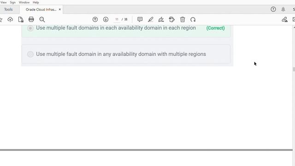
Task: Click the stamp tool icon
Action: [172, 19]
